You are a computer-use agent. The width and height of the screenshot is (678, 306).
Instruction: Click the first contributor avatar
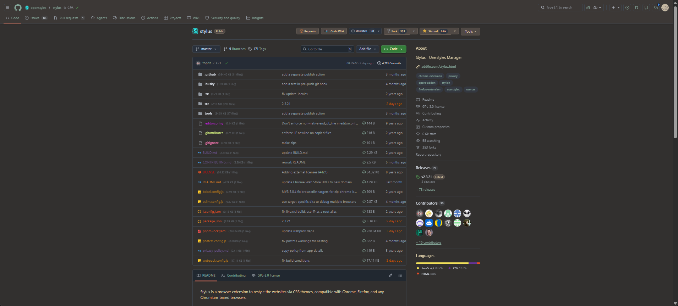tap(420, 213)
